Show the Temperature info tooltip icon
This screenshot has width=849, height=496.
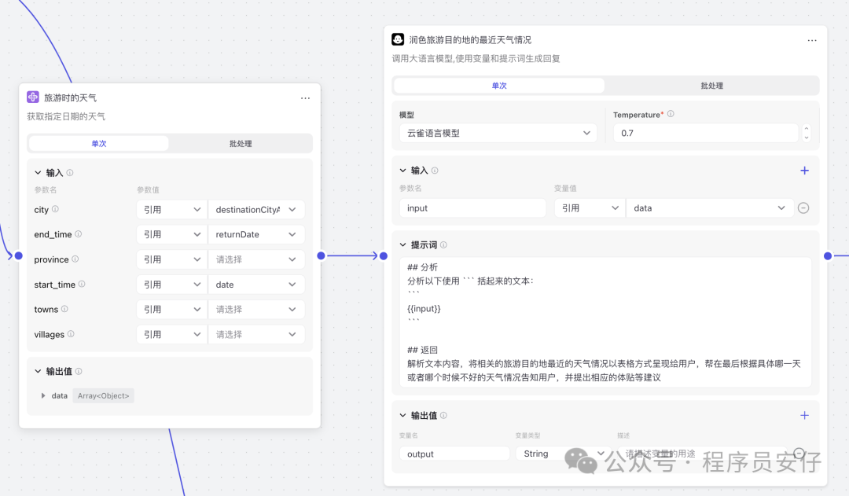tap(671, 114)
